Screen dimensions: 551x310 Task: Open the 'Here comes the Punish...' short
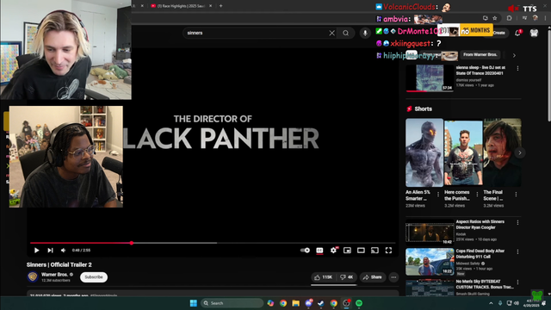coord(463,152)
